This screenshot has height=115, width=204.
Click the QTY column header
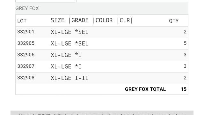[174, 21]
